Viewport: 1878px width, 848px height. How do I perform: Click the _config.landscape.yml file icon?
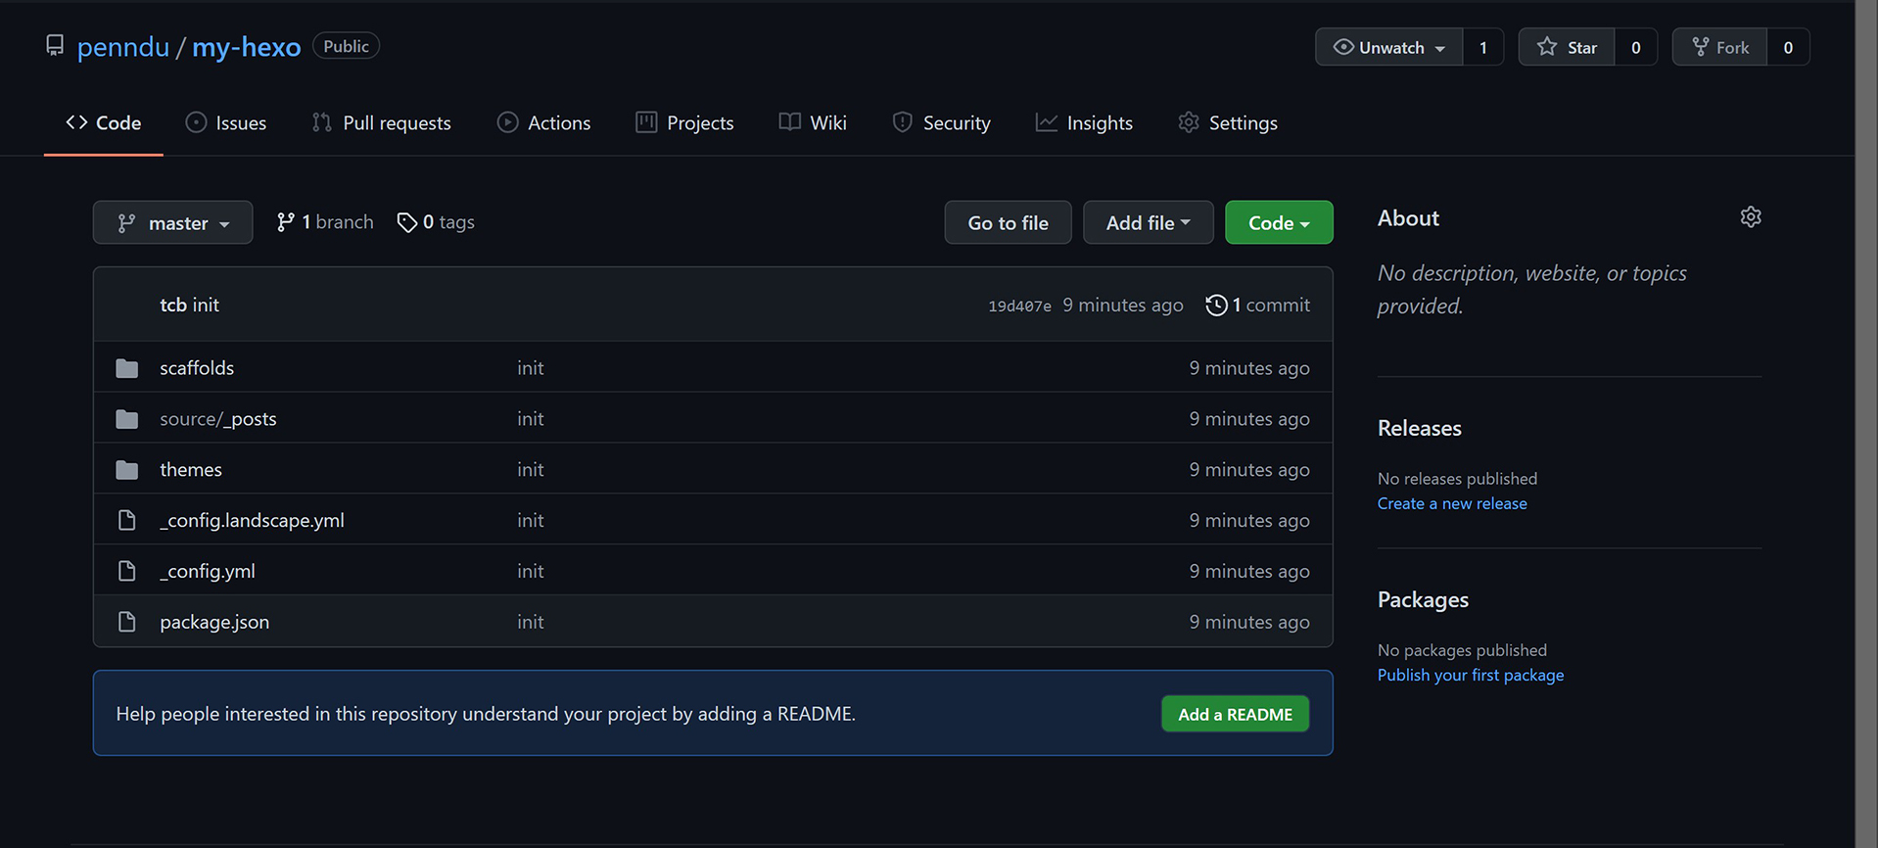[x=126, y=520]
